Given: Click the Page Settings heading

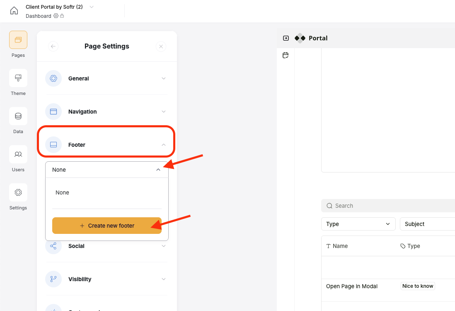Looking at the screenshot, I should pyautogui.click(x=107, y=46).
